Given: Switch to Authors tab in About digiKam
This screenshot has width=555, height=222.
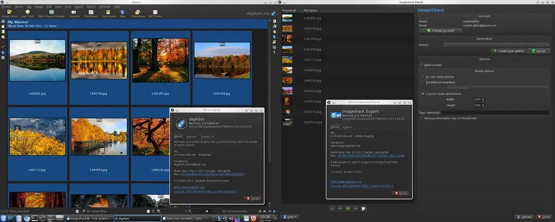Looking at the screenshot, I should click(191, 137).
